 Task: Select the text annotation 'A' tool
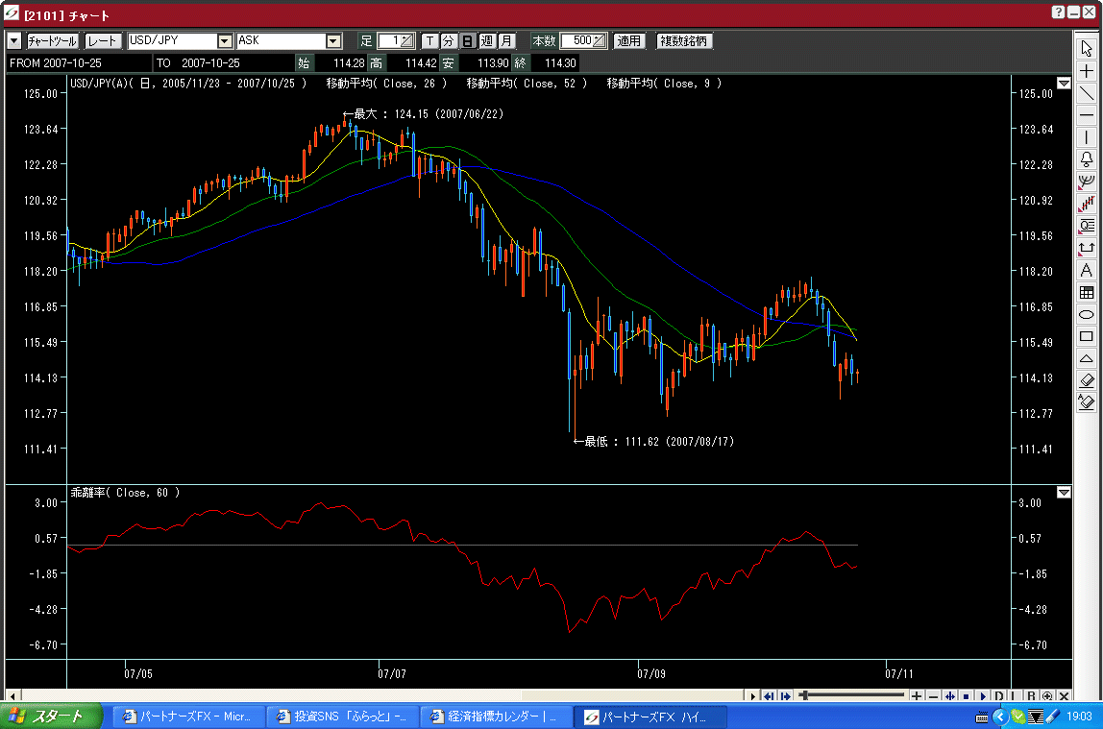1087,270
